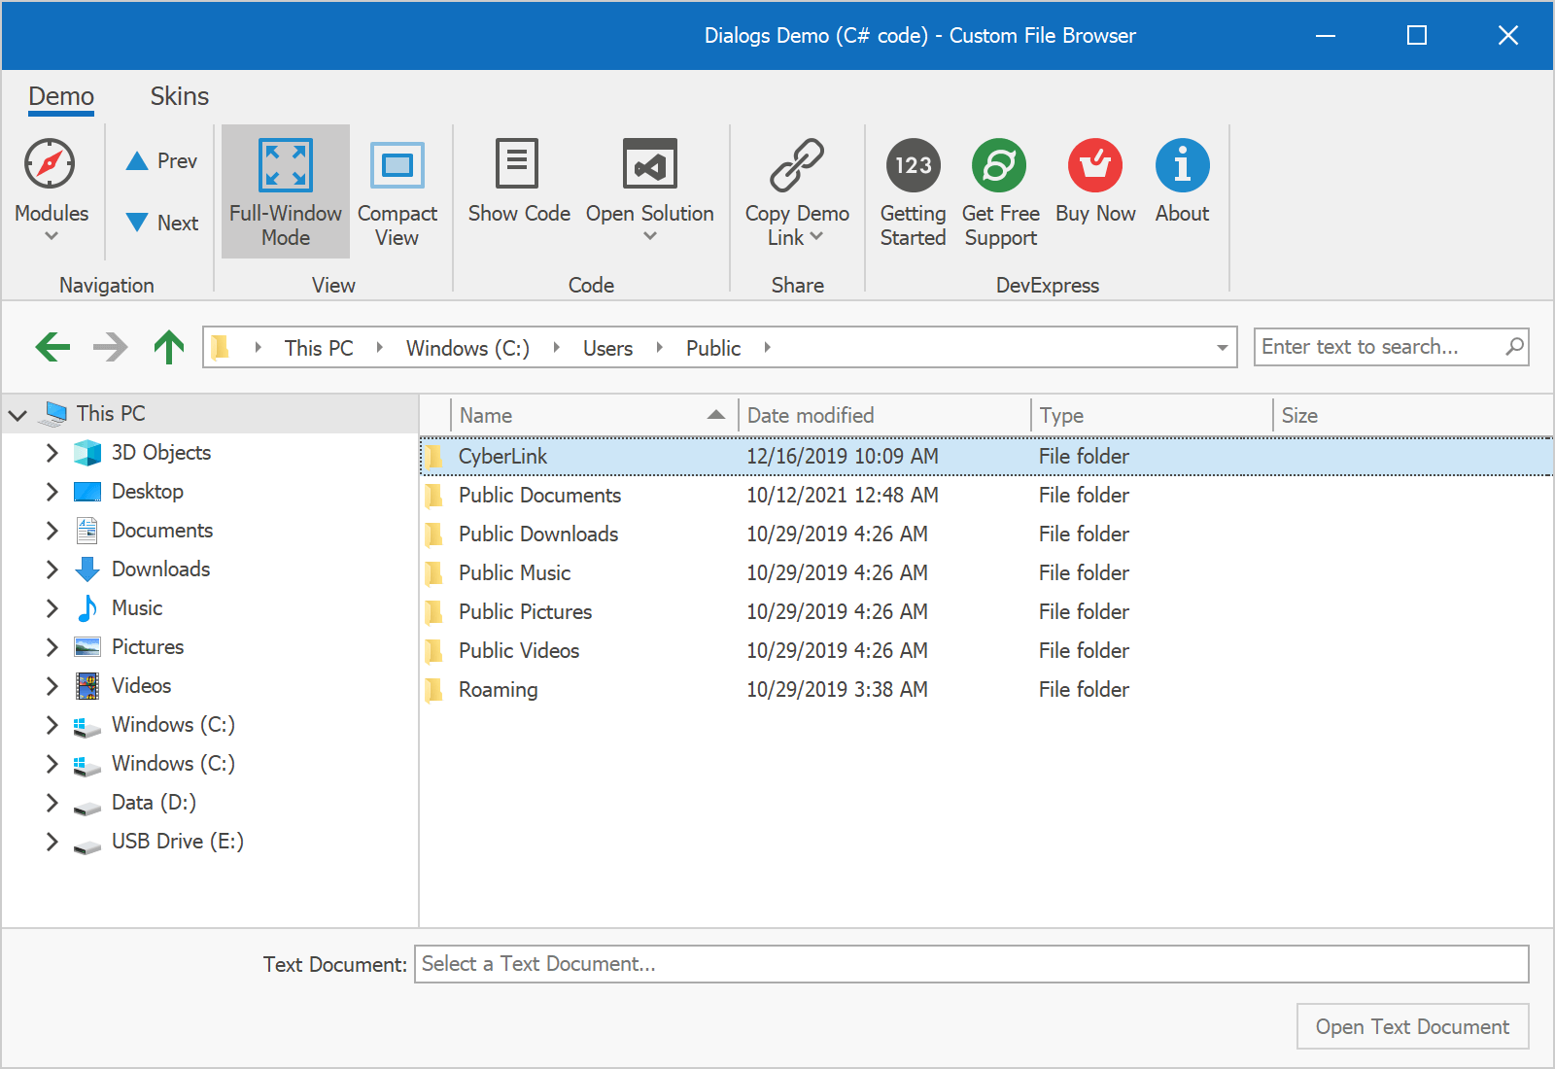Open the address path history dropdown
Image resolution: width=1555 pixels, height=1069 pixels.
click(1222, 348)
